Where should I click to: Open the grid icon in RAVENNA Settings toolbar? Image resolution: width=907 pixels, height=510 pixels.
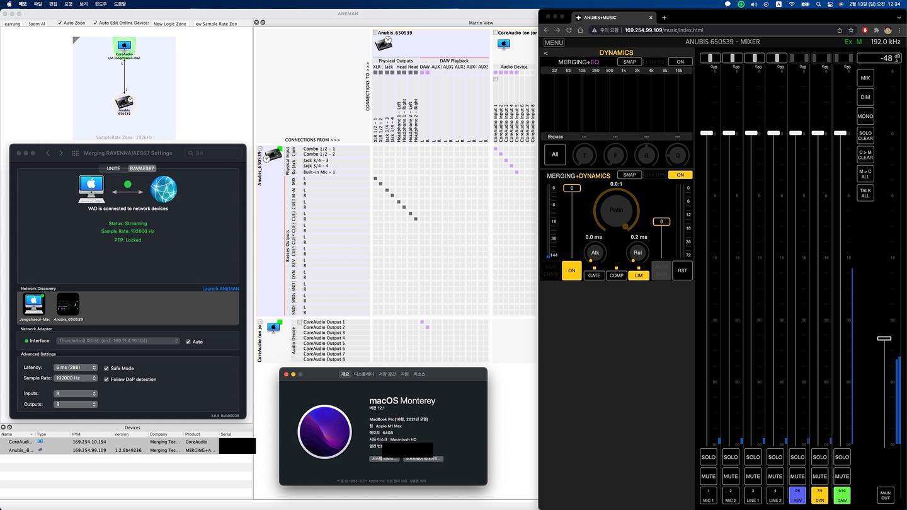coord(76,153)
